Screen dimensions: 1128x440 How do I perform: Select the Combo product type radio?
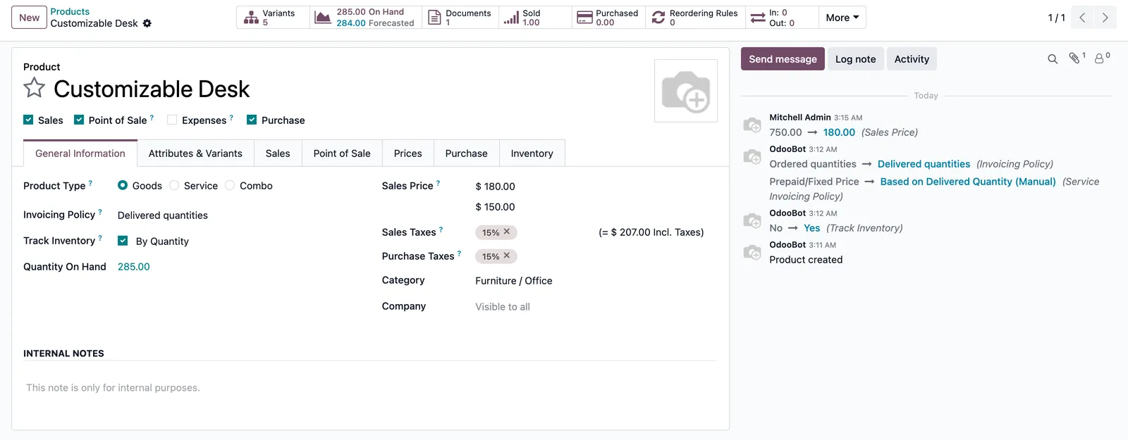(x=230, y=185)
